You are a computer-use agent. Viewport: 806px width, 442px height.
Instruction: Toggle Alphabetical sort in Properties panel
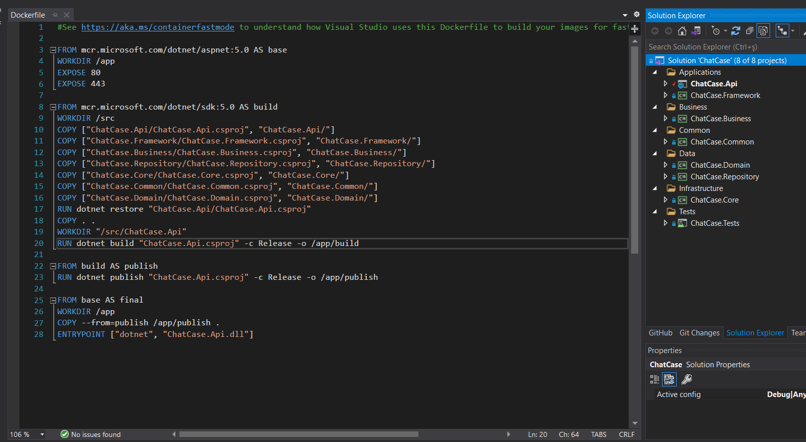coord(669,379)
